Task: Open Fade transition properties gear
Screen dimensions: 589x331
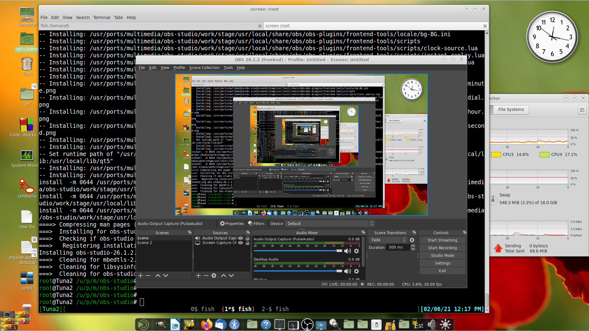Action: click(412, 240)
